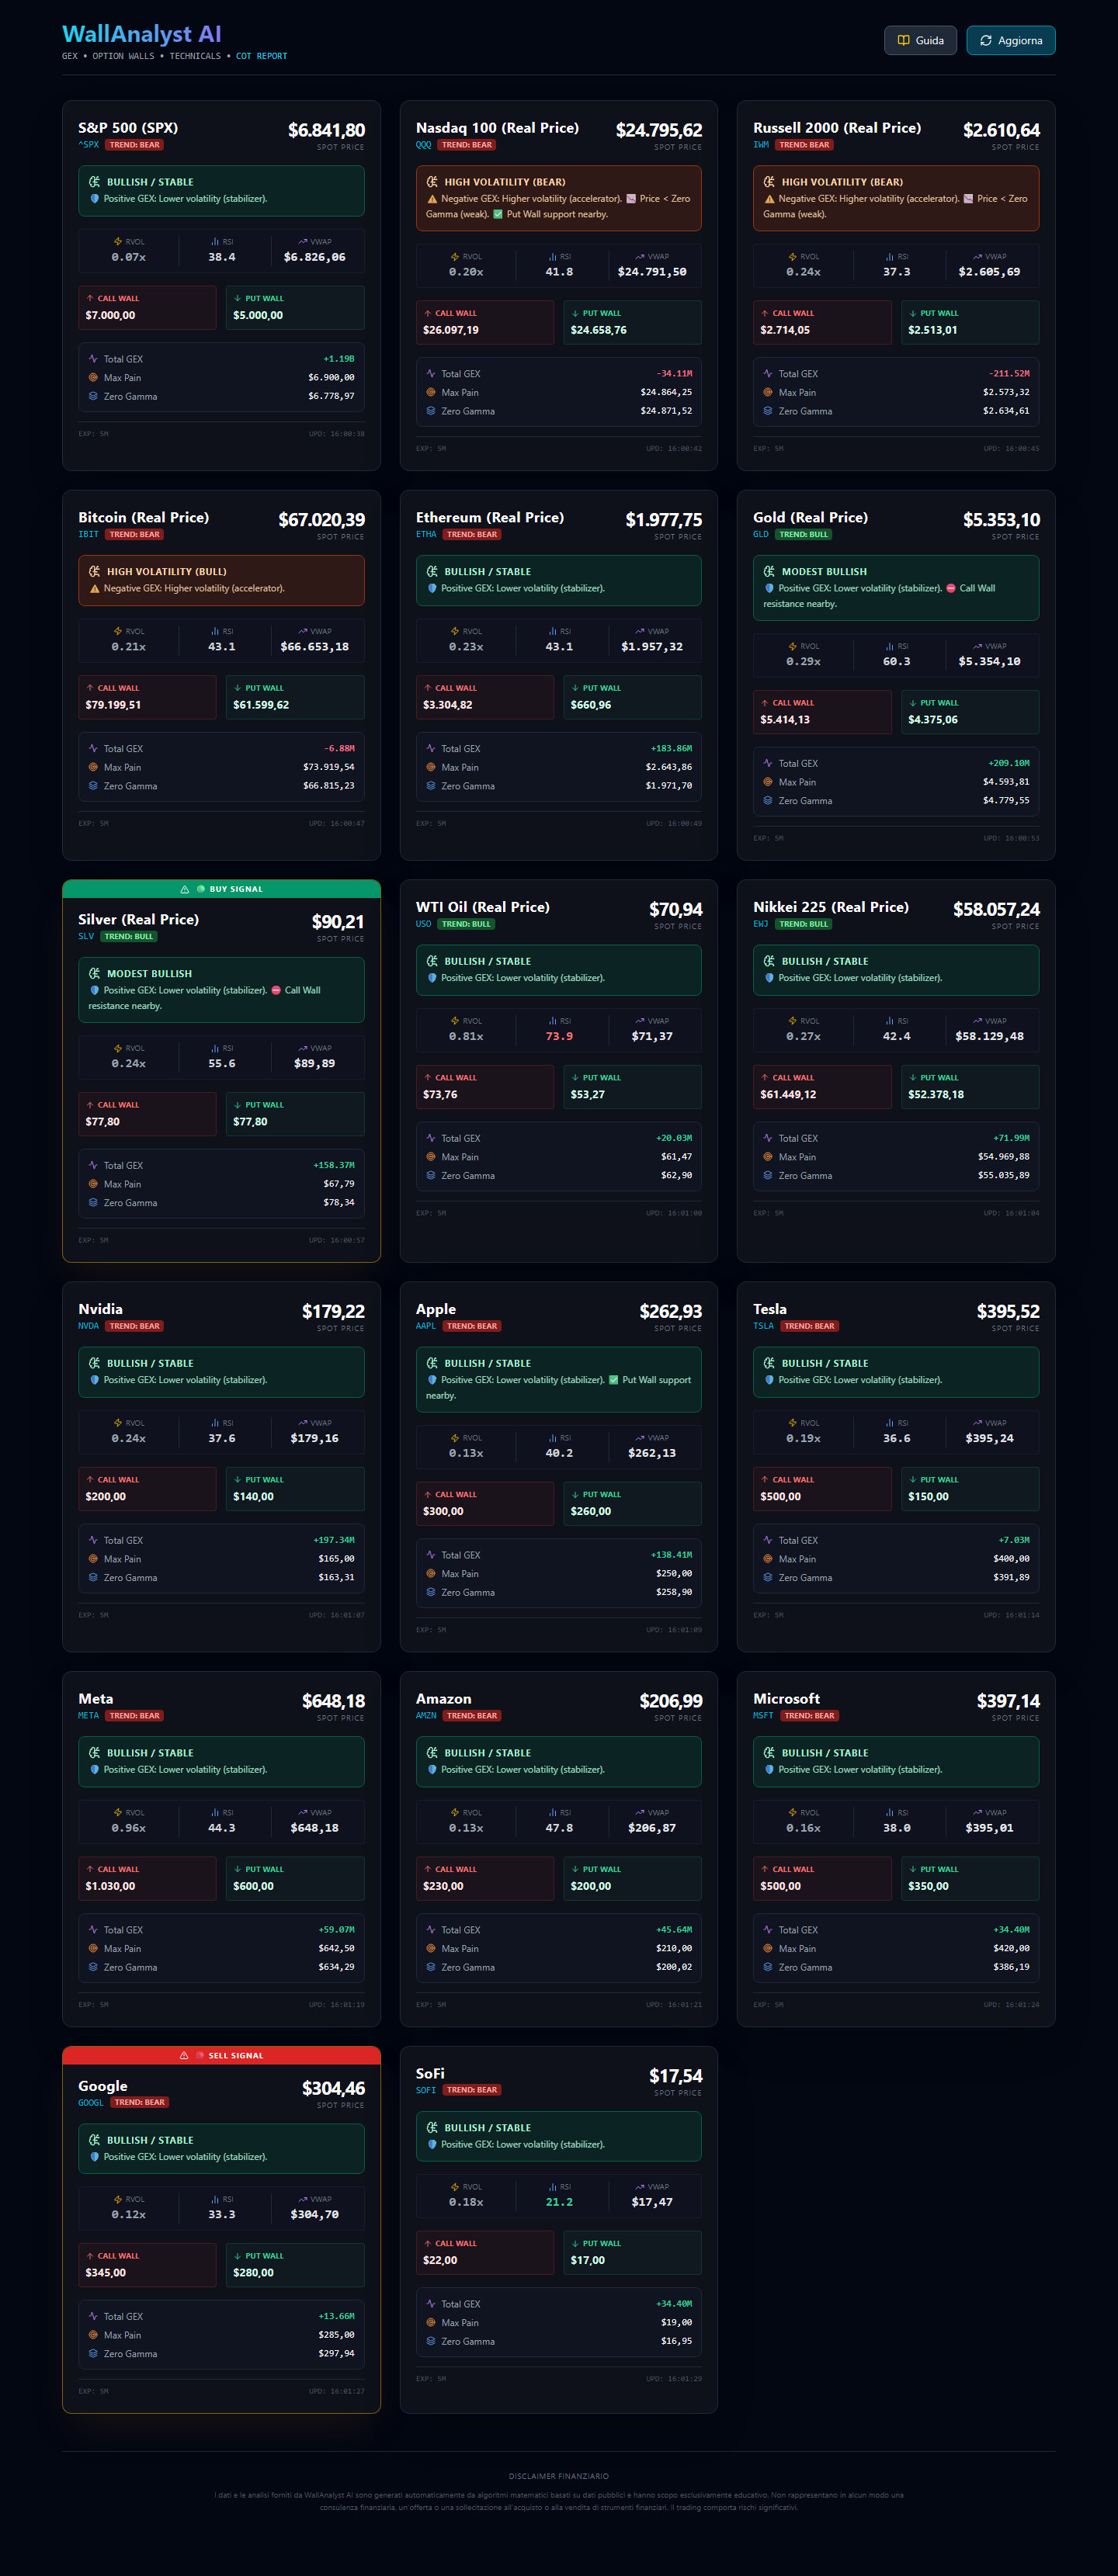Click warning triangle icon in SELL SIGNAL banner
Viewport: 1118px width, 2576px height.
pyautogui.click(x=183, y=2055)
